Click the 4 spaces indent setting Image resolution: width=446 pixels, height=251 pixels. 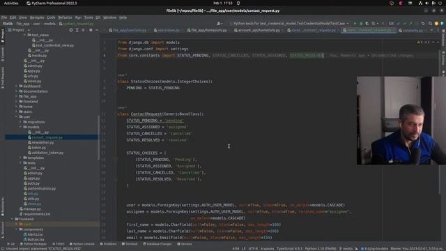[267, 249]
